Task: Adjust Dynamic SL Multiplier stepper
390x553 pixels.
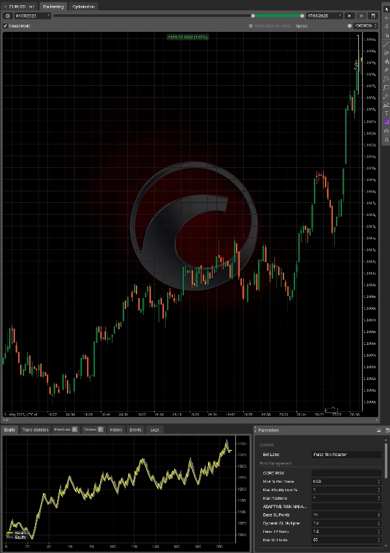Action: click(x=379, y=523)
